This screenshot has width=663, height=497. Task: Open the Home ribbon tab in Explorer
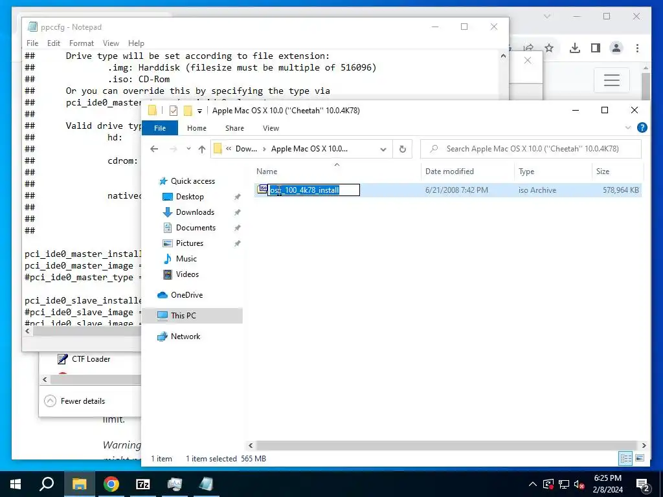click(x=197, y=128)
